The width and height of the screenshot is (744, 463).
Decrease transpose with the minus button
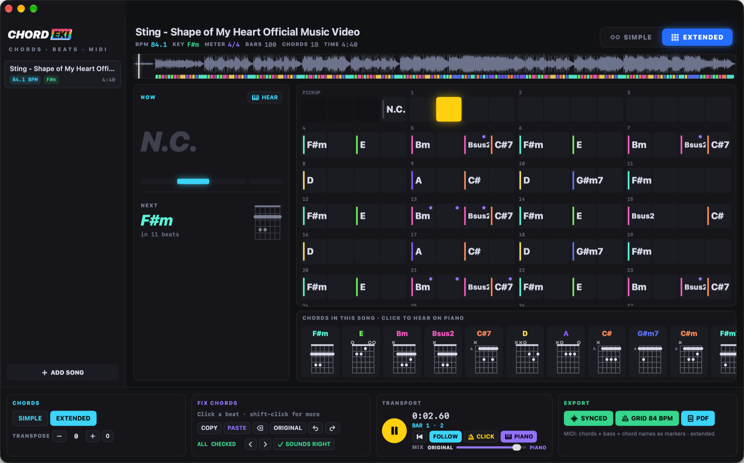(x=60, y=436)
